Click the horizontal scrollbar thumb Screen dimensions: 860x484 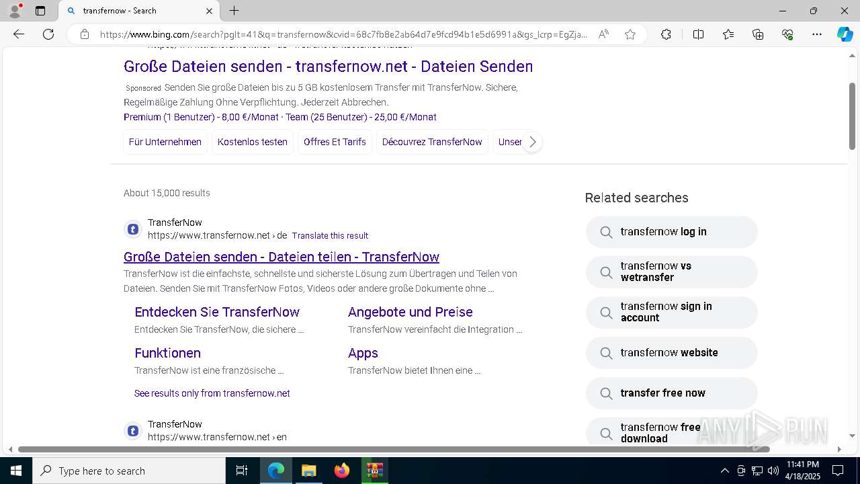coord(394,449)
